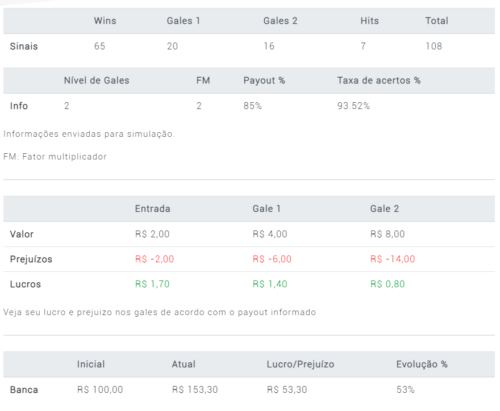Click the Taxa de acertos % header
The height and width of the screenshot is (411, 500).
click(379, 80)
